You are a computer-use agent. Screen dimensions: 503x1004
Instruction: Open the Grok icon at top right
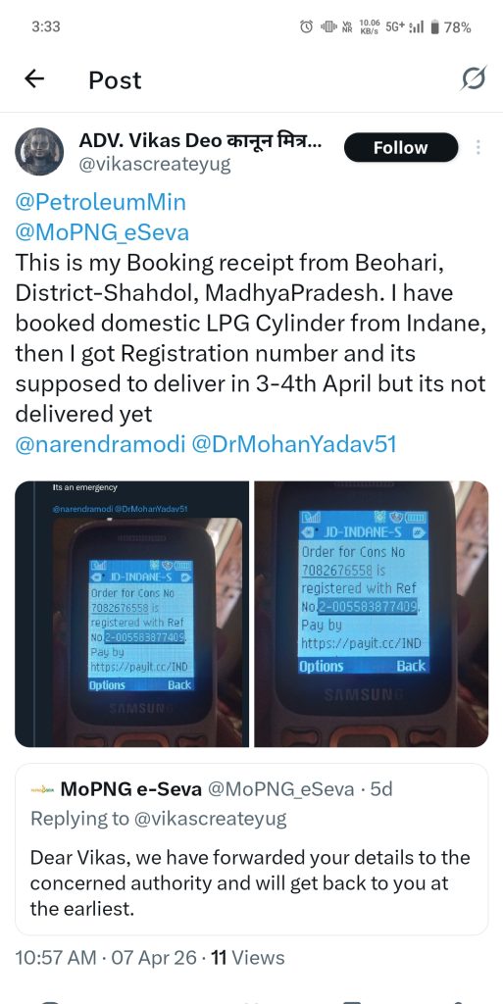click(x=474, y=79)
